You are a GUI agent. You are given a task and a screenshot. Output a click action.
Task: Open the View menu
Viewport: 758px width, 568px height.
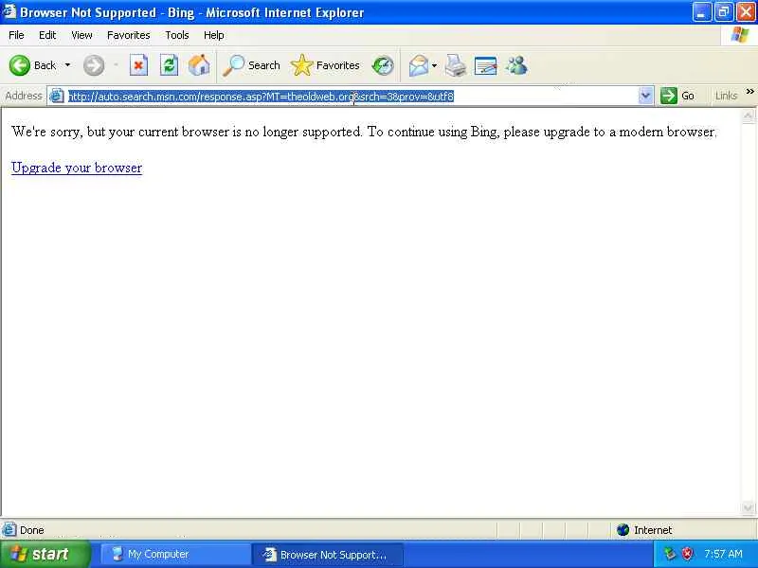81,35
